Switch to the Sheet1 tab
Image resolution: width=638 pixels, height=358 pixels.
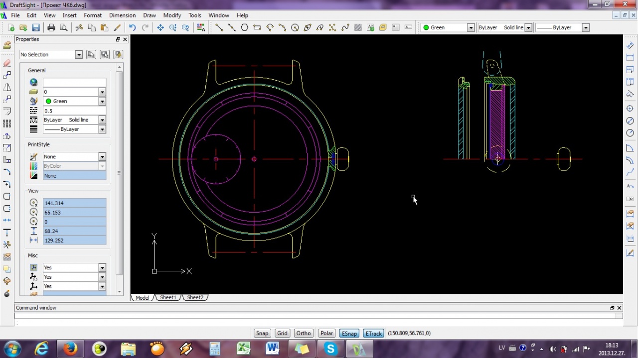pos(168,298)
